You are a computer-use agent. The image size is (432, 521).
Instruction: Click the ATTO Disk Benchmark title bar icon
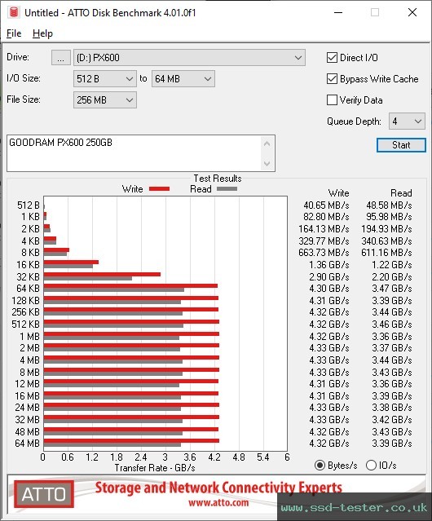pos(14,12)
